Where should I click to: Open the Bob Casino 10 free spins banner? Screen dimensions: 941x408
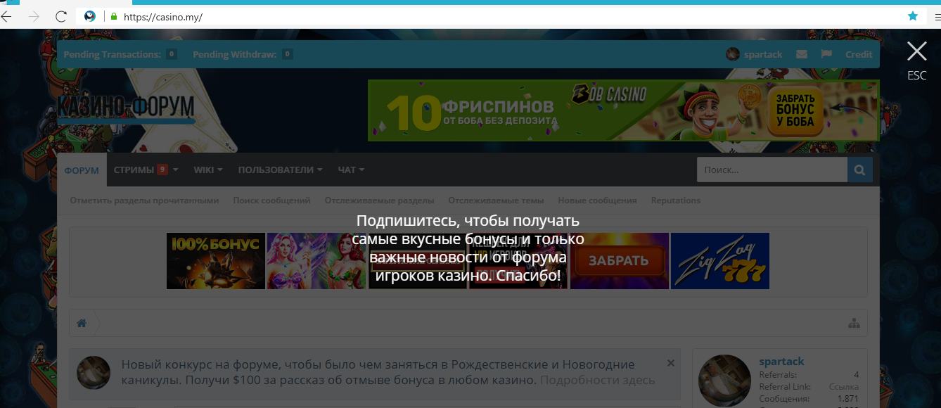[x=623, y=110]
